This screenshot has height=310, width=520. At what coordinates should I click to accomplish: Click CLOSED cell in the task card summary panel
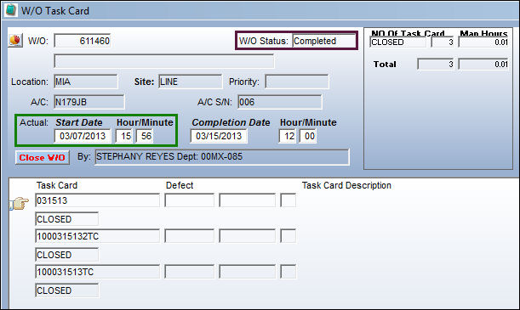click(398, 42)
